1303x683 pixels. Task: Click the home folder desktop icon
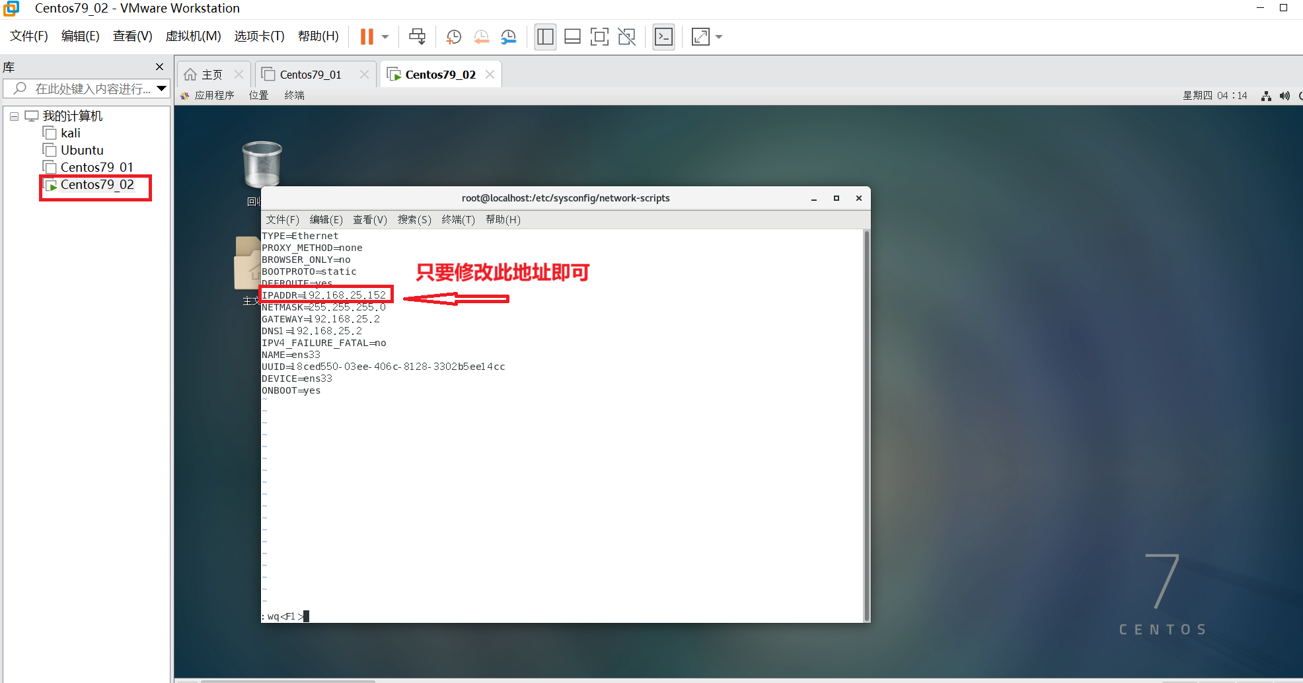pos(248,264)
